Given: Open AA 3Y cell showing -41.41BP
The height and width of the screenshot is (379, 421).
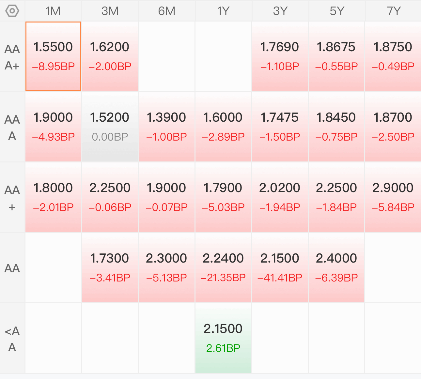Looking at the screenshot, I should coord(280,268).
